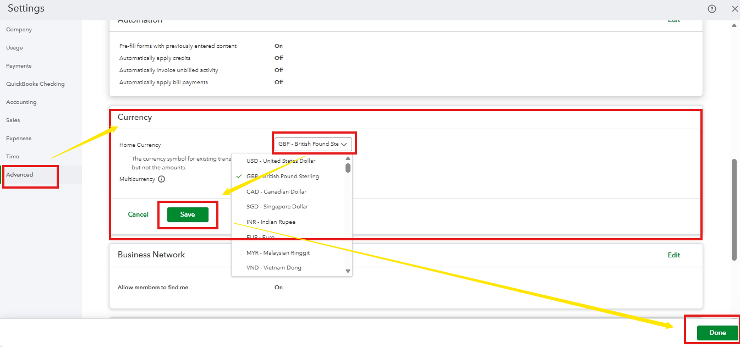Click the page scrollbar up arrow

coord(734,25)
